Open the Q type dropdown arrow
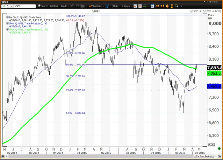This screenshot has width=223, height=160. click(x=11, y=6)
